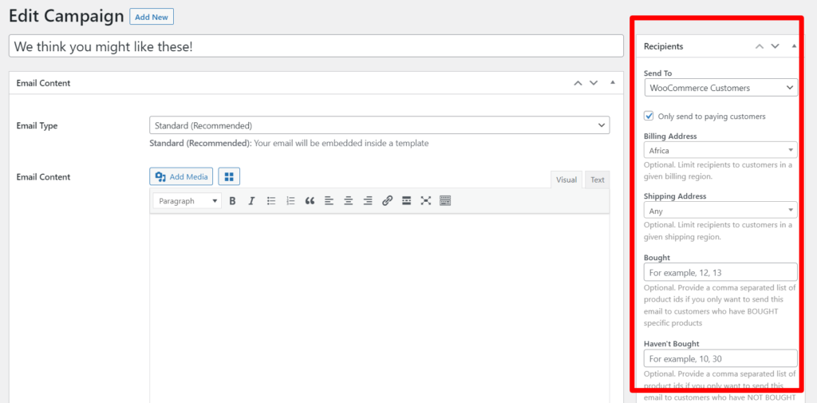
Task: Move Recipients panel down
Action: pos(776,46)
